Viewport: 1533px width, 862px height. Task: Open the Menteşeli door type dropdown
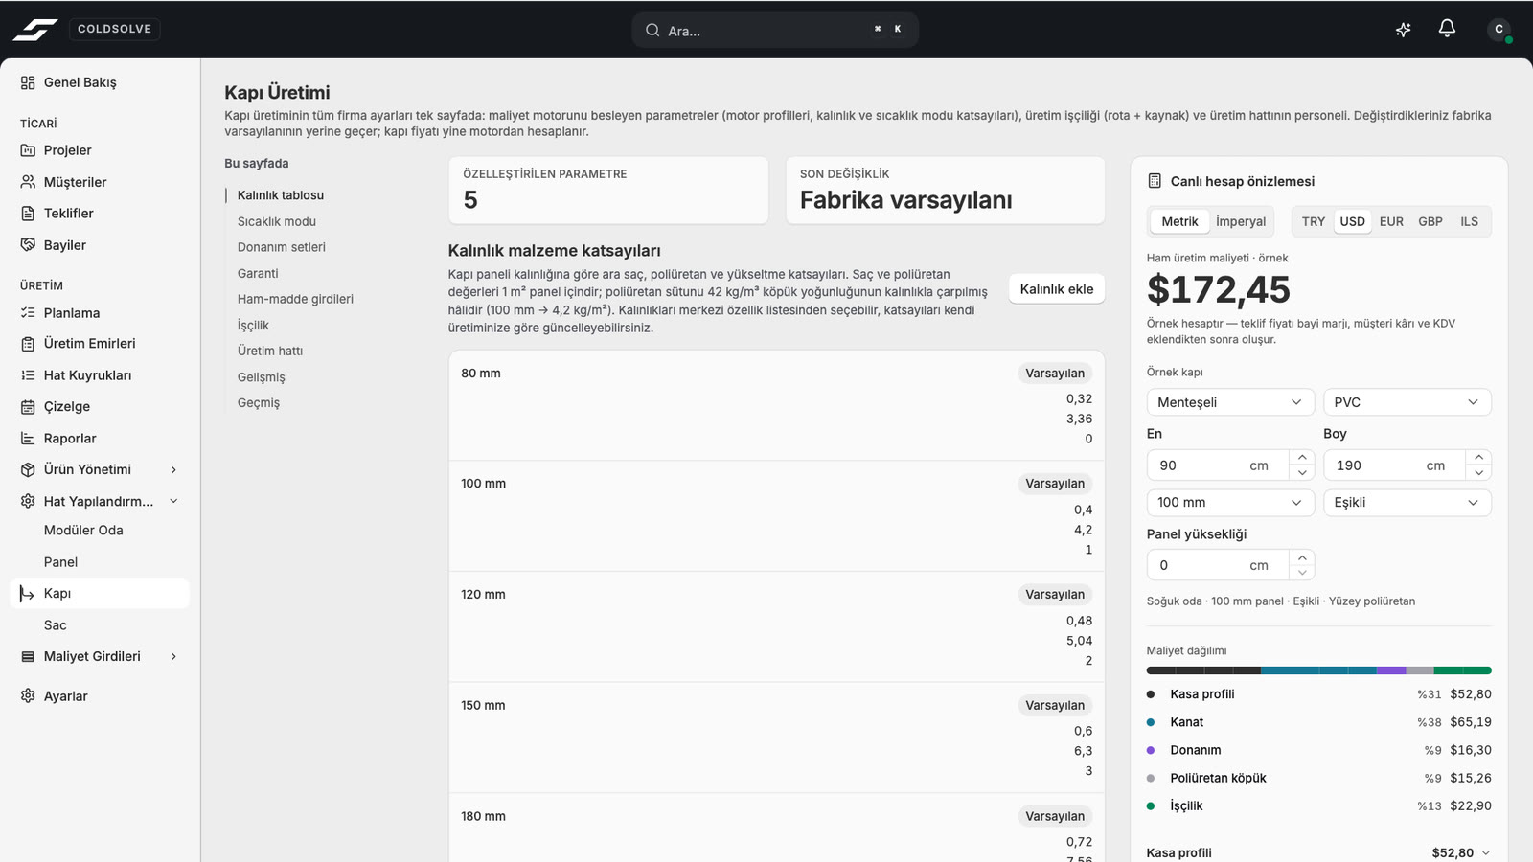coord(1230,402)
